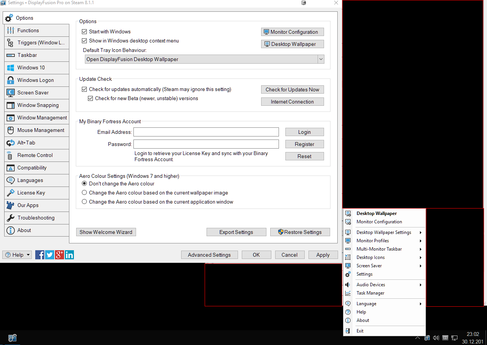Open the network icon in system tray
The width and height of the screenshot is (487, 345).
tap(455, 338)
